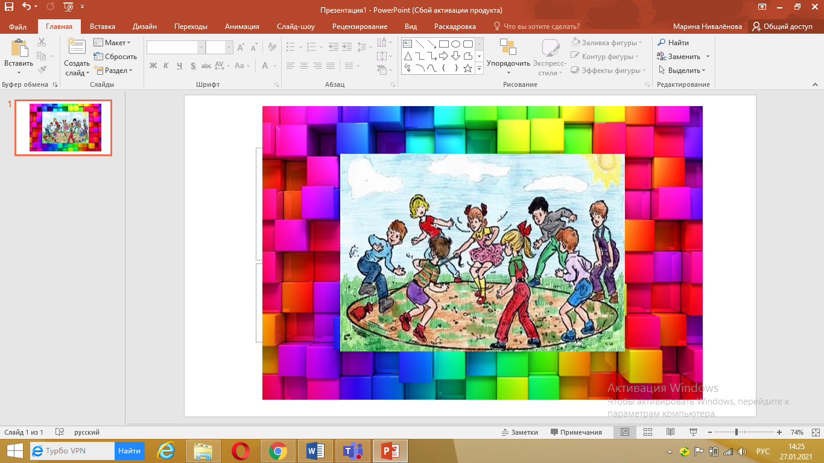Open the Файл tab
This screenshot has width=824, height=463.
pos(18,27)
